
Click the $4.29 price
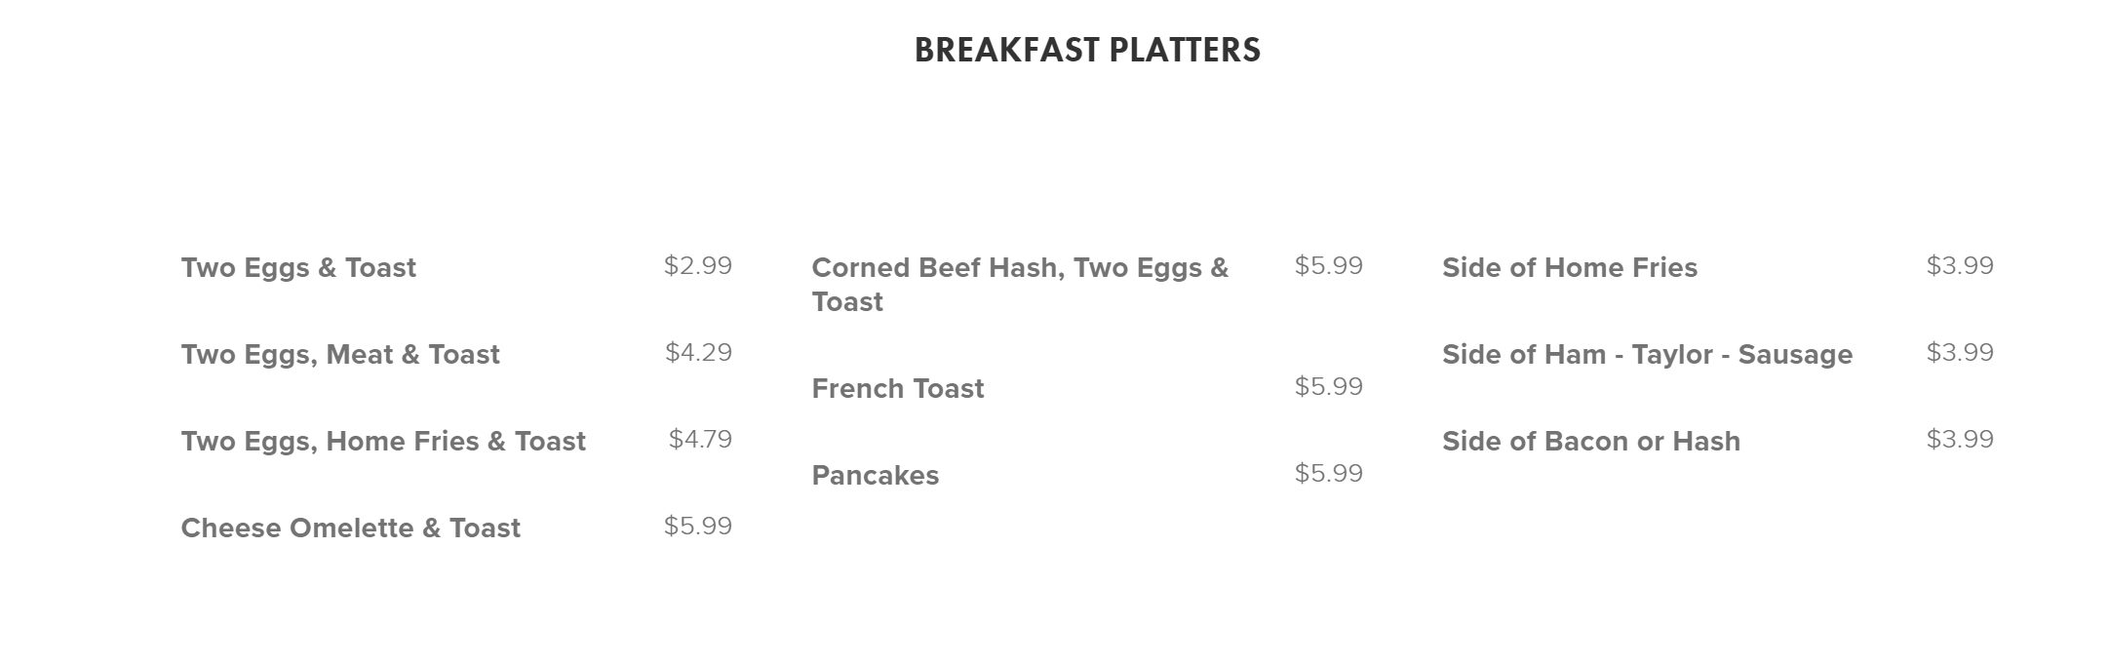click(x=698, y=353)
